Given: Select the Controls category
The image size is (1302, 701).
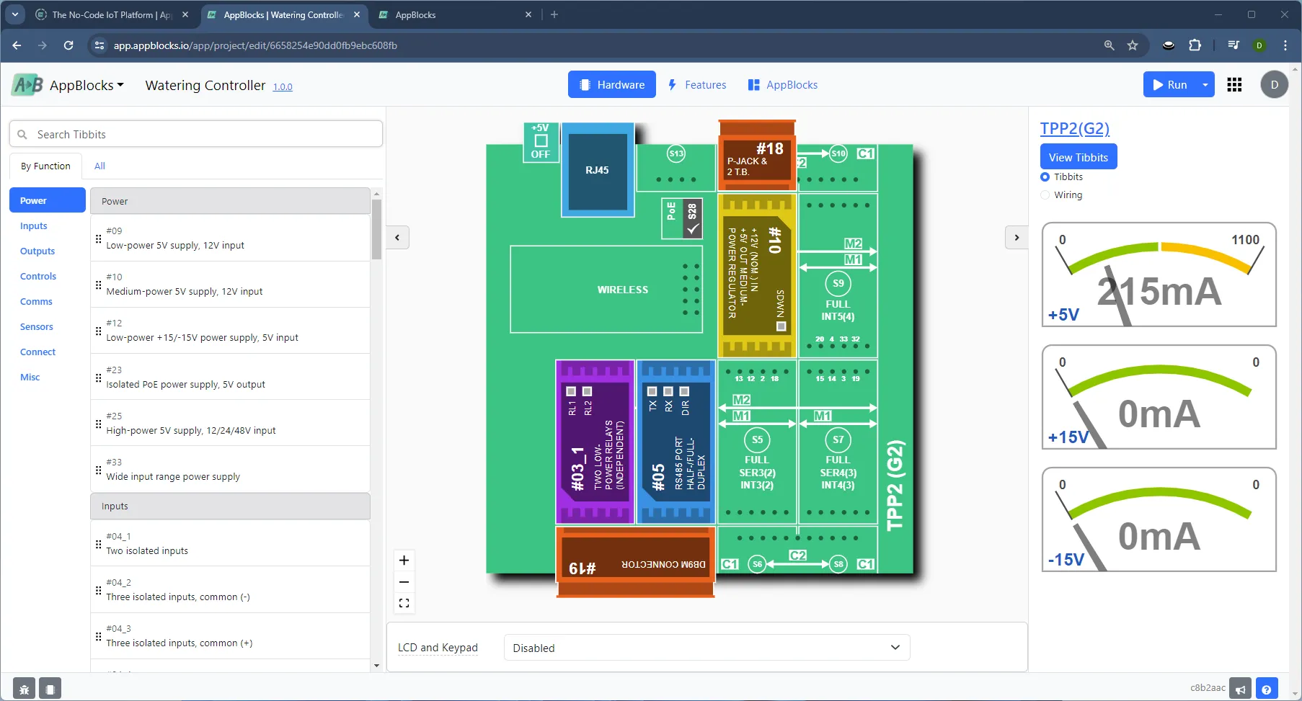Looking at the screenshot, I should pyautogui.click(x=38, y=277).
